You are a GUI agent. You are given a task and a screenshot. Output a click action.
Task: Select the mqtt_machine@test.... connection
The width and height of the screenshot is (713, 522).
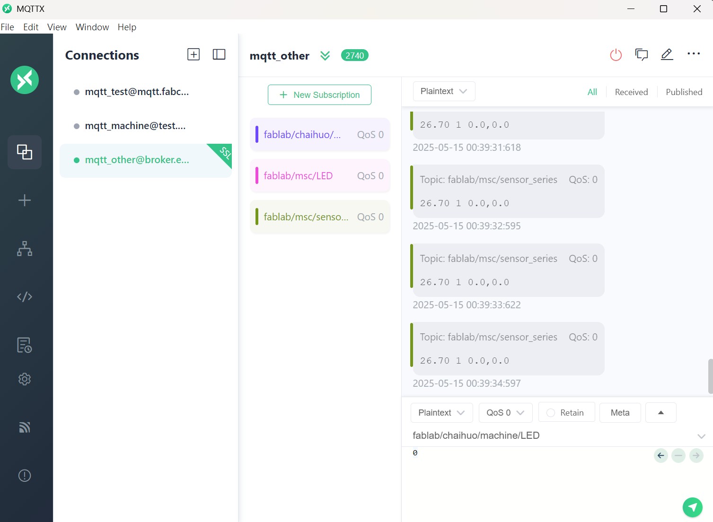point(146,126)
